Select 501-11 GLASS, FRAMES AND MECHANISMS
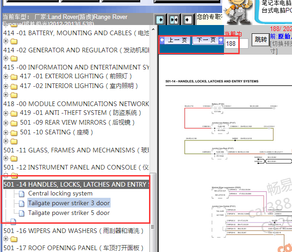Image resolution: width=292 pixels, height=252 pixels. click(x=76, y=150)
